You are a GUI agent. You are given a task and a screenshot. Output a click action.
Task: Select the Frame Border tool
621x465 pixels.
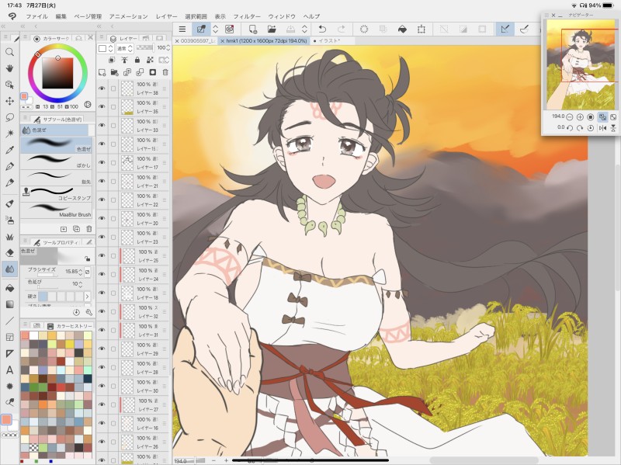(9, 337)
